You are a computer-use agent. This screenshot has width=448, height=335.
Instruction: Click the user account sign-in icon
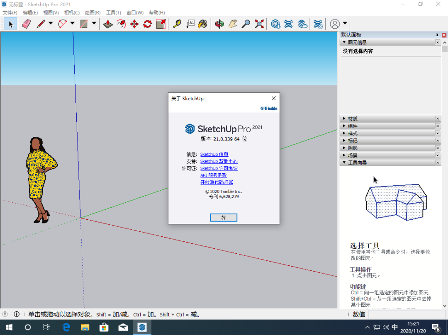pos(335,24)
